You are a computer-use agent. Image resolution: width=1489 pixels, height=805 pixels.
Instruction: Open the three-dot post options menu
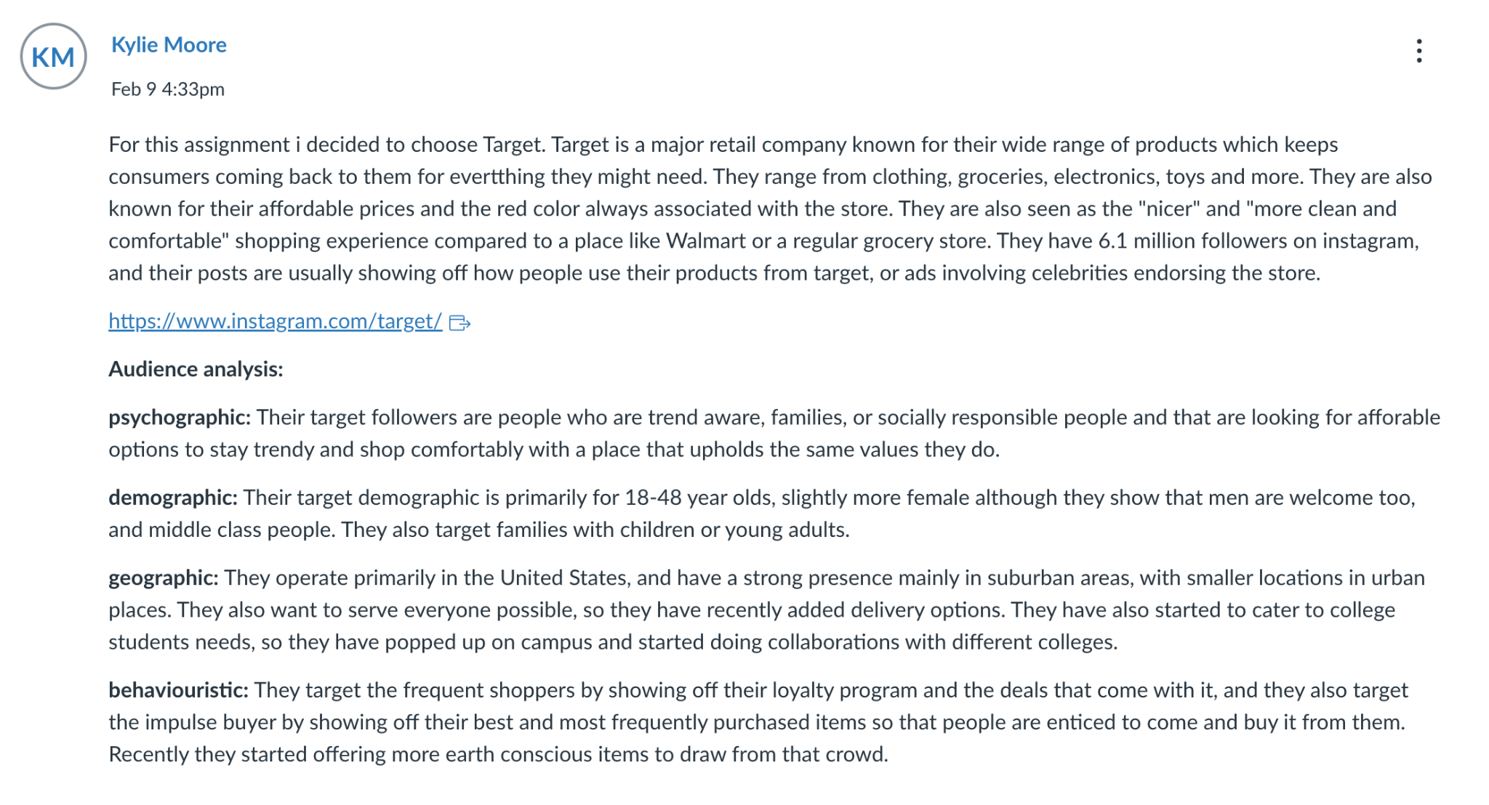click(1419, 51)
